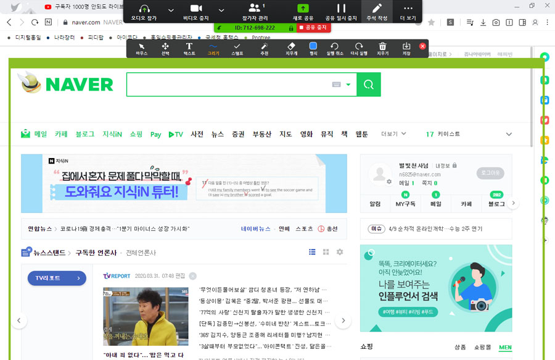Clear annotations with trash icon
The image size is (555, 360).
point(382,49)
